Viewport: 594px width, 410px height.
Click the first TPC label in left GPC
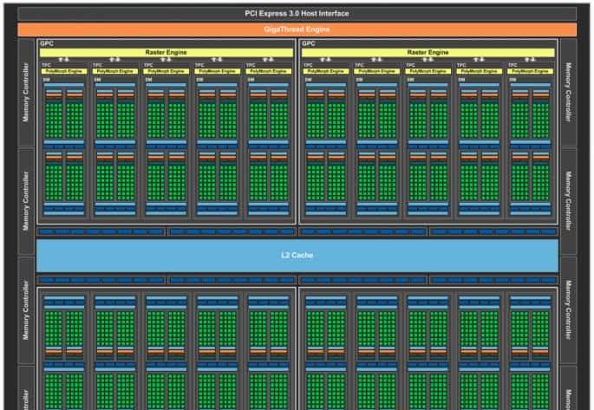pyautogui.click(x=46, y=64)
